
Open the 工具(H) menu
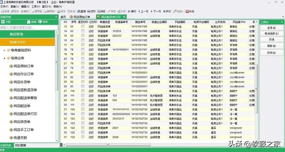coord(35,7)
